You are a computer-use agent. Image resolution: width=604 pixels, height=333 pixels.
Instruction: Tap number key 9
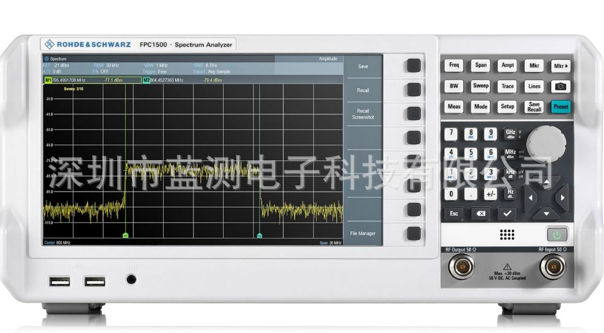[x=491, y=134]
